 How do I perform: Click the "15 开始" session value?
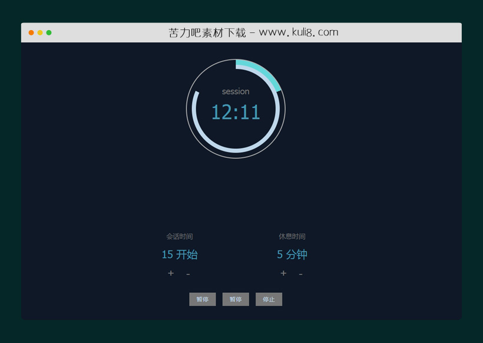pyautogui.click(x=180, y=255)
